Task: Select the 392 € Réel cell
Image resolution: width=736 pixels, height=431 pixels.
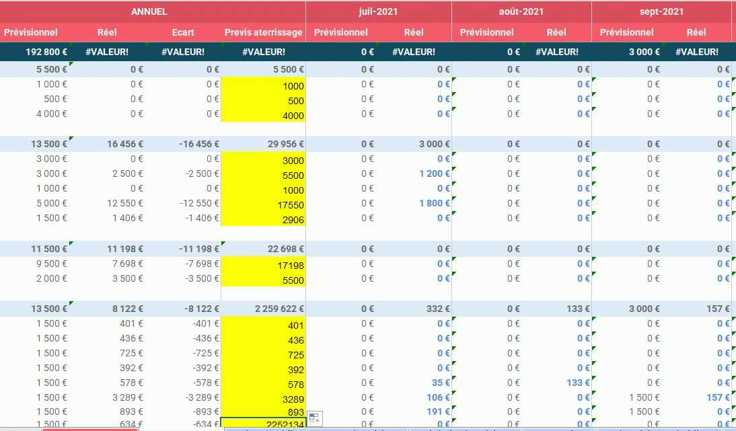Action: (107, 368)
